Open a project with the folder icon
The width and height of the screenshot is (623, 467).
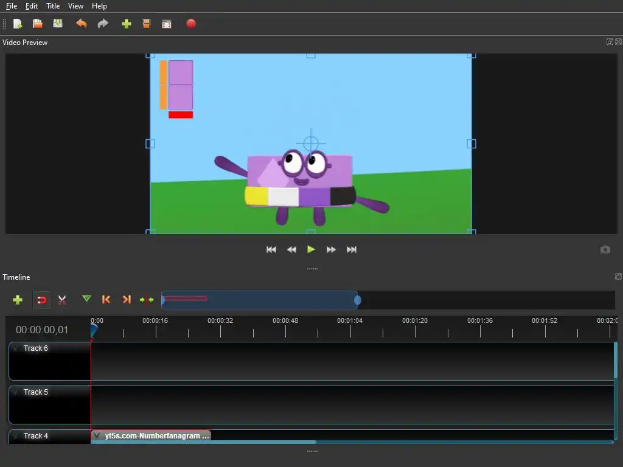tap(38, 24)
